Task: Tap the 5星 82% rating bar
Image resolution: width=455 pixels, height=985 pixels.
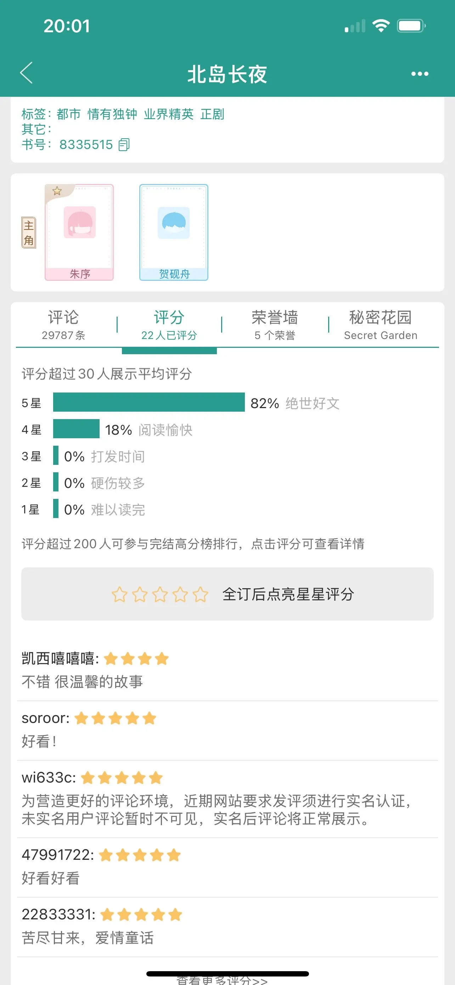Action: (x=148, y=402)
